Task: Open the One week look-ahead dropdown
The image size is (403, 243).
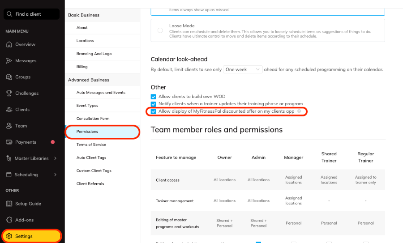Action: [x=243, y=69]
